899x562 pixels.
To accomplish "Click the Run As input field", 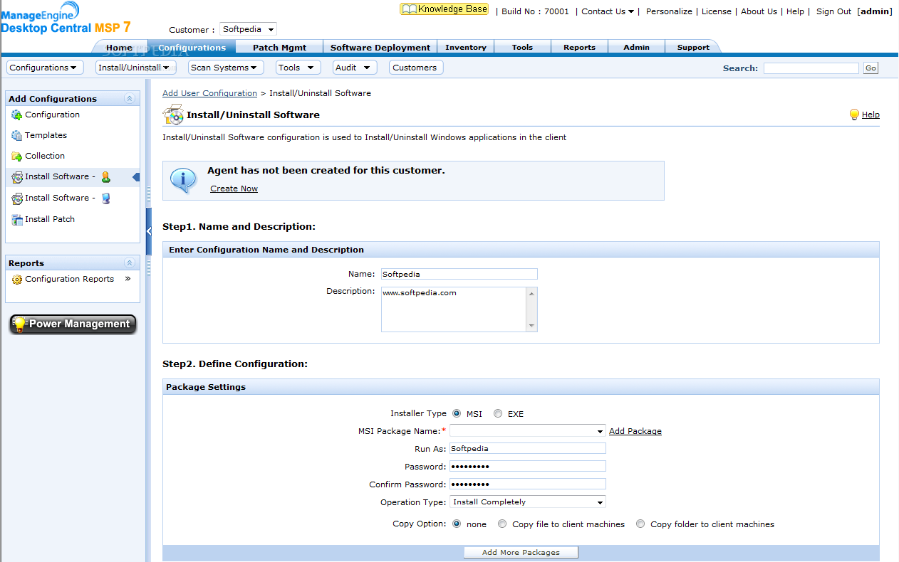I will (528, 449).
